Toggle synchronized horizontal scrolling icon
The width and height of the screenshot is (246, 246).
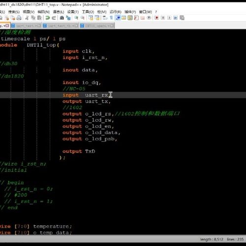point(97,18)
